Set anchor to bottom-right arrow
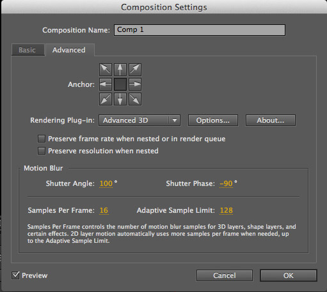 click(135, 99)
